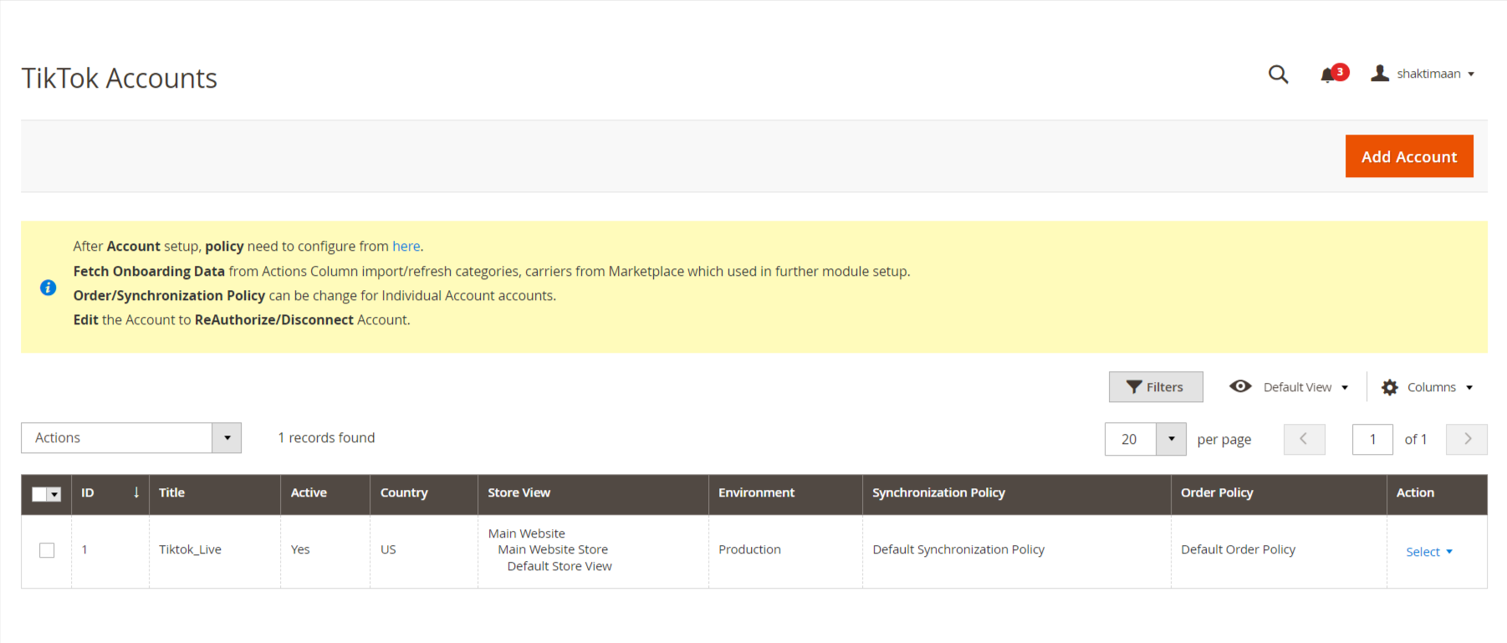This screenshot has width=1507, height=643.
Task: Go to previous page arrow
Action: coord(1304,439)
